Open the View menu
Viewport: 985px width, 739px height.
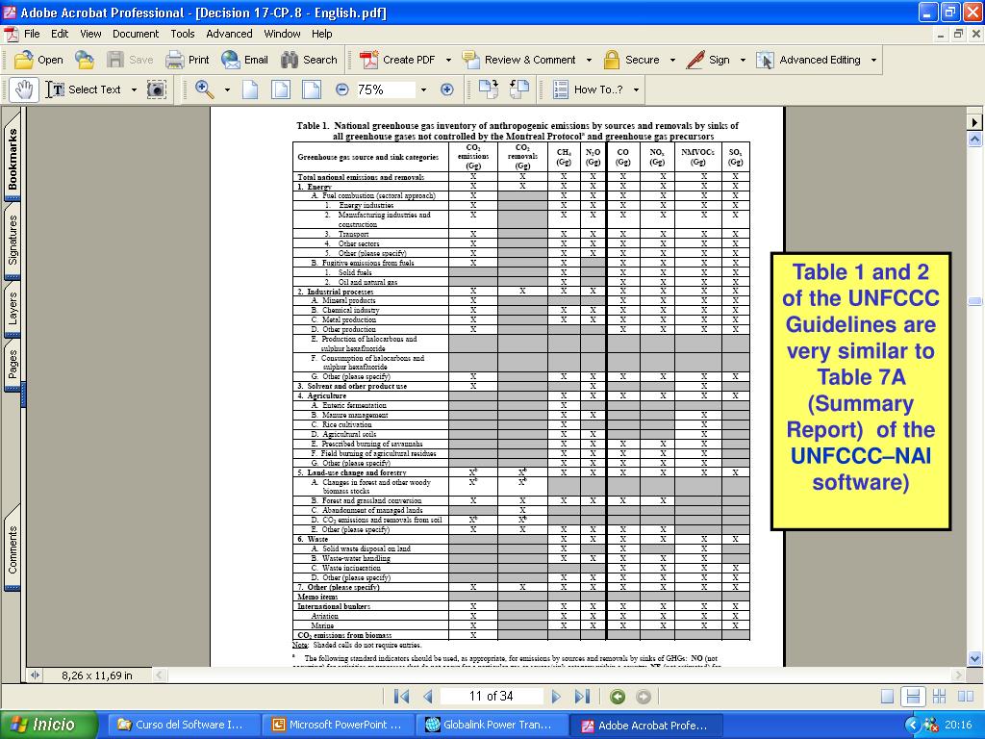coord(90,34)
